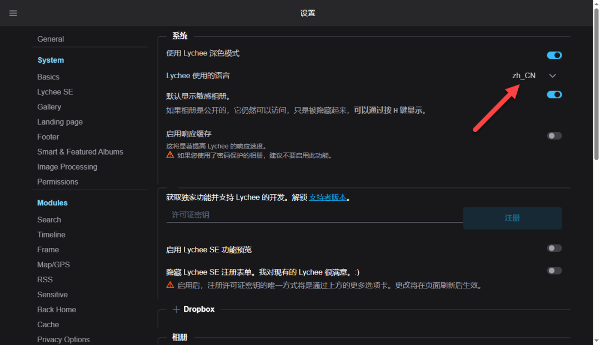Open Smart & Featured Albums settings
The width and height of the screenshot is (600, 345).
pyautogui.click(x=80, y=152)
